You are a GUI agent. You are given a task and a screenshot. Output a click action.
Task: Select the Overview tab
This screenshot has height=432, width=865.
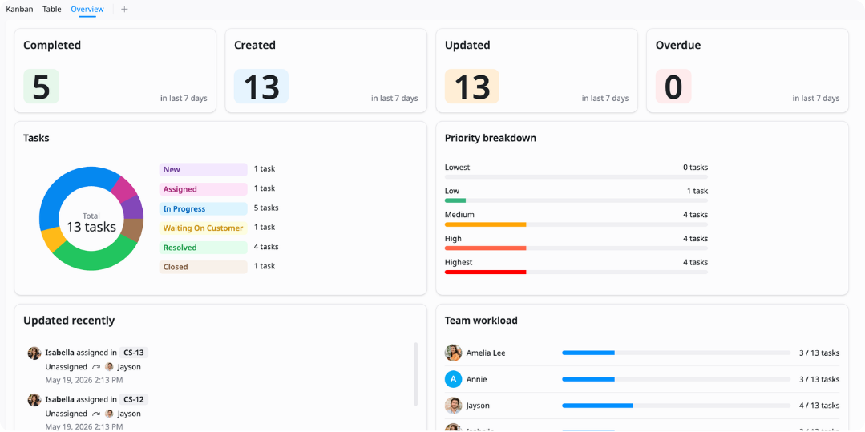87,10
